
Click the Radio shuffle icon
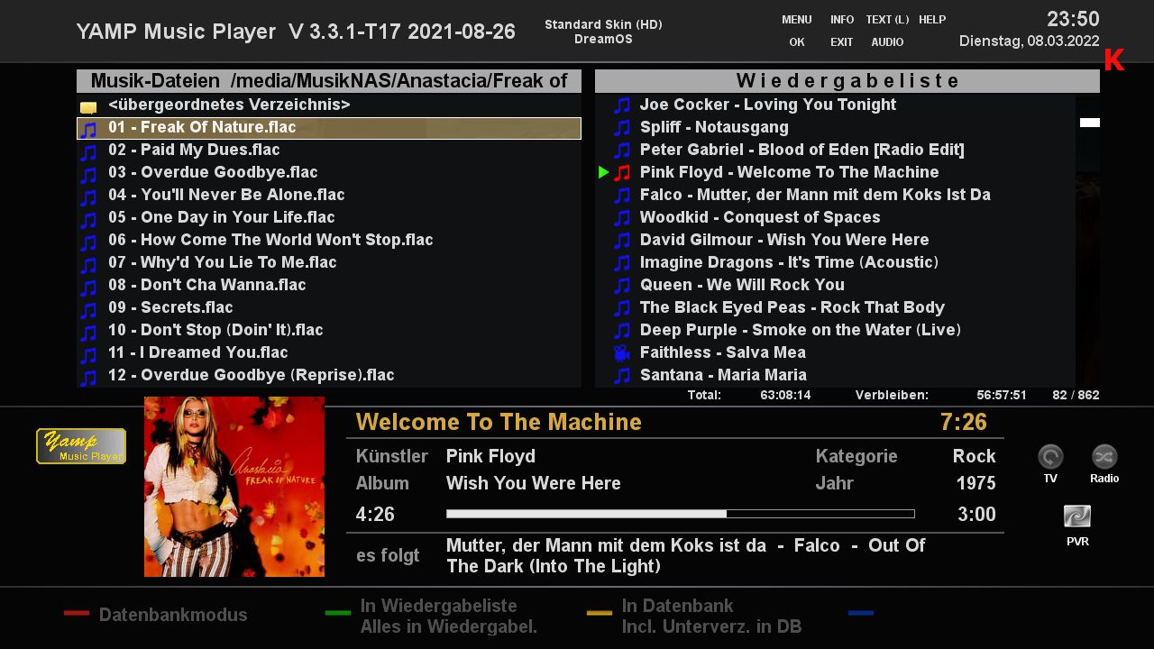(x=1104, y=457)
